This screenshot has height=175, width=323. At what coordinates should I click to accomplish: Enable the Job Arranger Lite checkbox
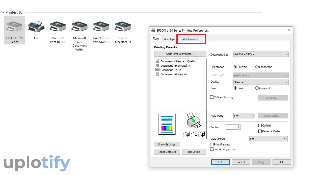(x=212, y=149)
